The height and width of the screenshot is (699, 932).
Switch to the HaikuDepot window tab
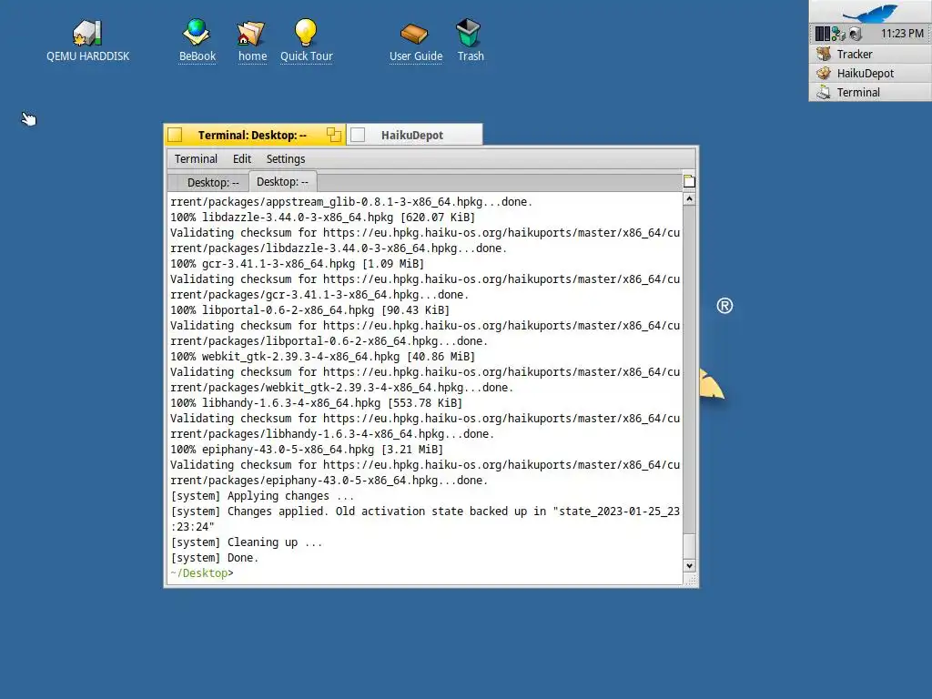[x=412, y=136]
